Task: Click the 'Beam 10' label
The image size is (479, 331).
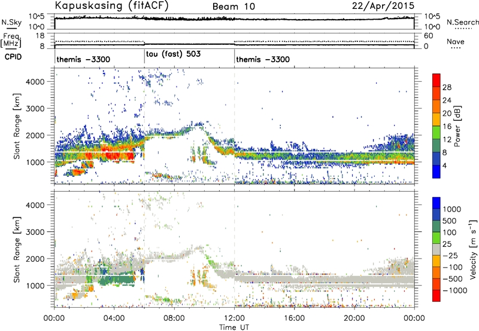Action: (x=234, y=7)
